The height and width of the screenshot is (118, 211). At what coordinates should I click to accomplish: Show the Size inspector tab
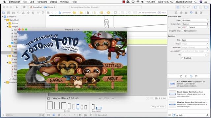coord(196,13)
